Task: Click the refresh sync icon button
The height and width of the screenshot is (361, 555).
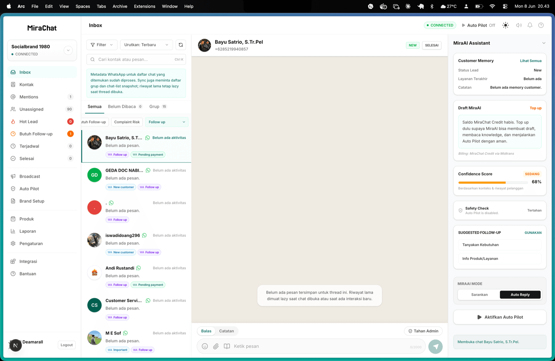Action: (x=181, y=45)
